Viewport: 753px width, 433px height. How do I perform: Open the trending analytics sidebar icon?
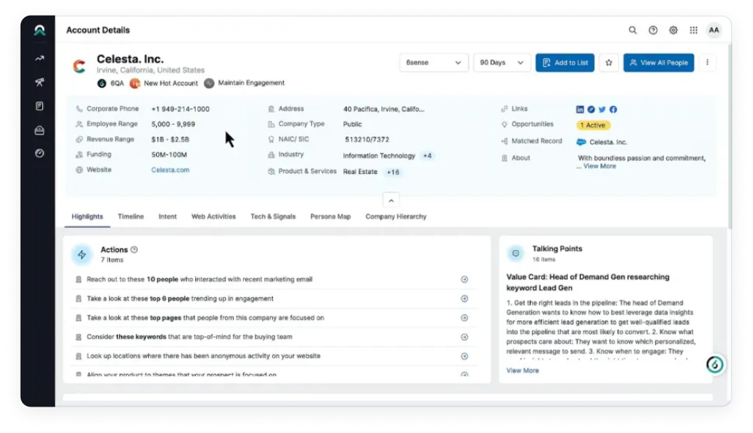39,58
